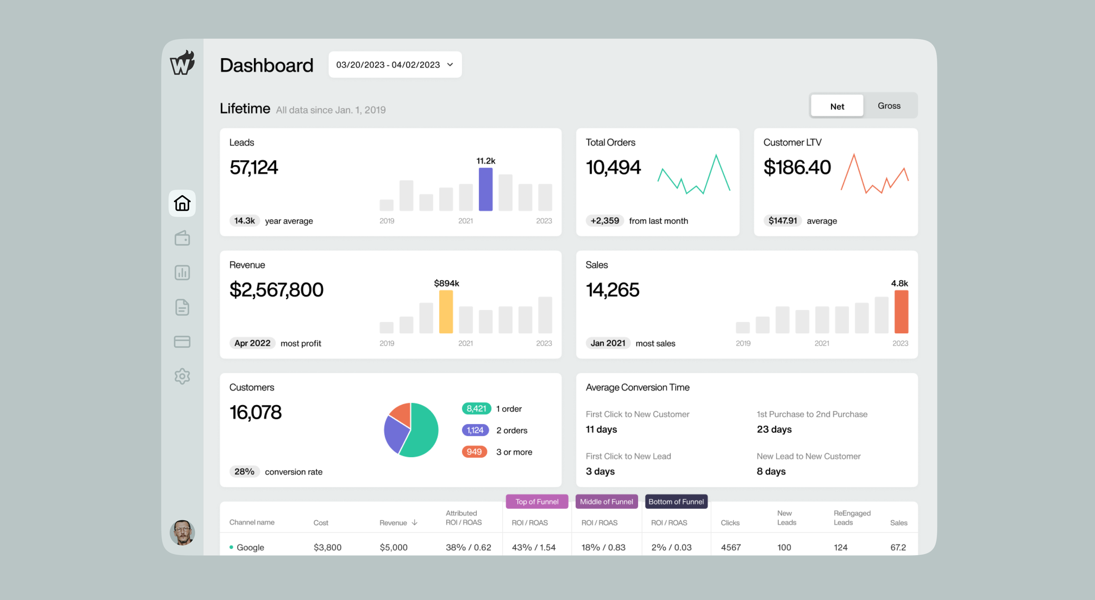
Task: Click the 14.3k year average badge
Action: pyautogui.click(x=244, y=221)
